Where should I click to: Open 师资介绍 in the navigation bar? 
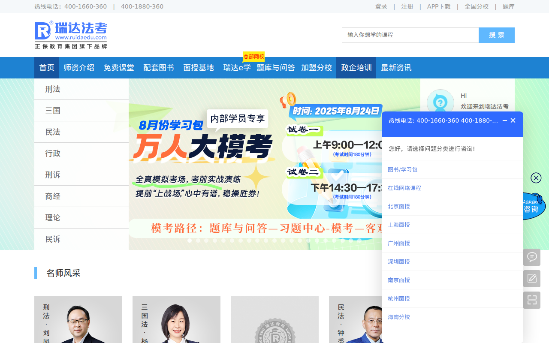pos(79,68)
